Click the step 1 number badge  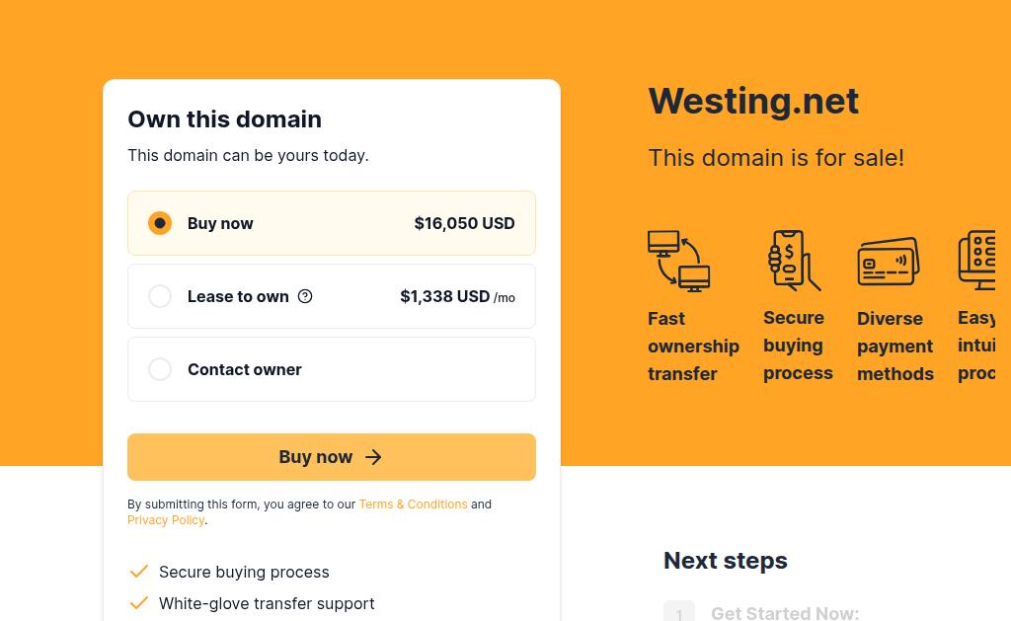(679, 613)
